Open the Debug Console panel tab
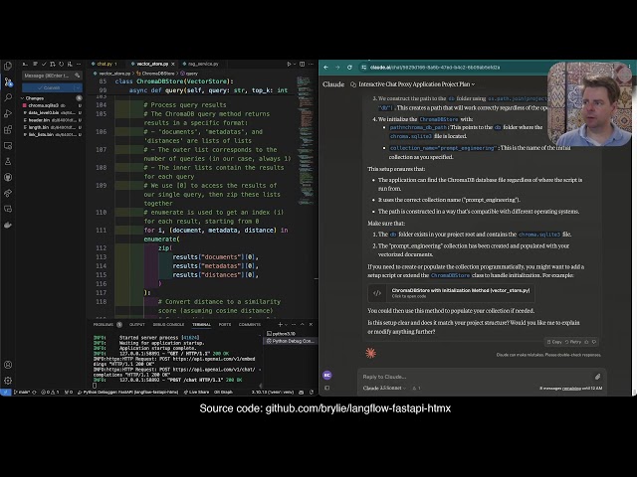Image resolution: width=637 pixels, height=477 pixels. [x=168, y=325]
